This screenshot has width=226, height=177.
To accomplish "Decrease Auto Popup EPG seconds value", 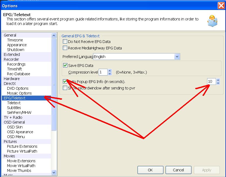I will [218, 83].
